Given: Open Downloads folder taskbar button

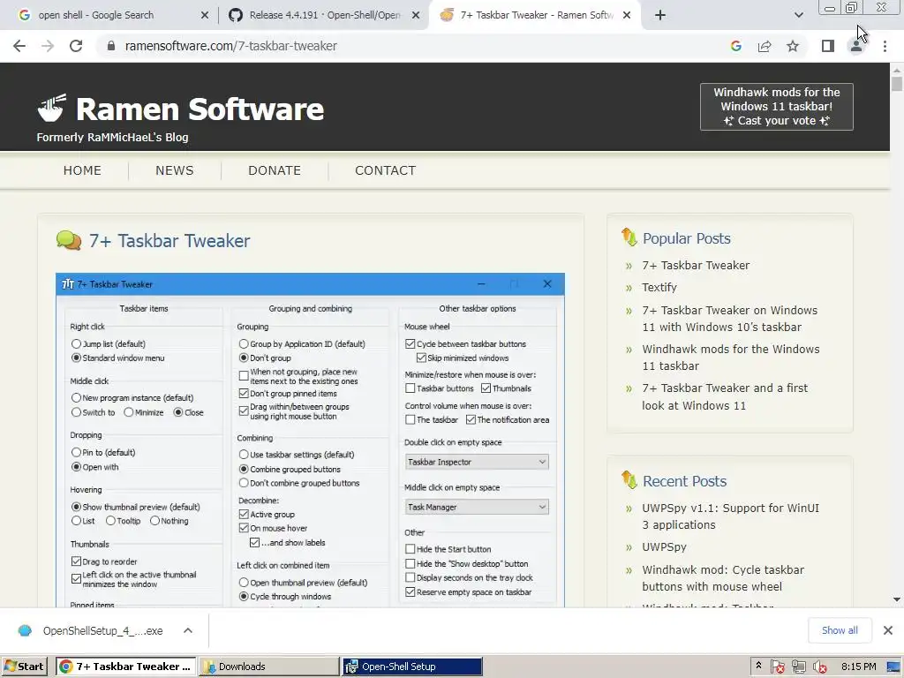Looking at the screenshot, I should [268, 667].
